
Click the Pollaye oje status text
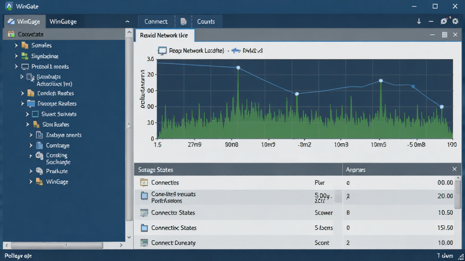tap(18, 256)
